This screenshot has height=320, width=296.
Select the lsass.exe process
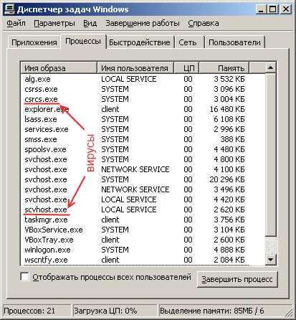coord(135,119)
